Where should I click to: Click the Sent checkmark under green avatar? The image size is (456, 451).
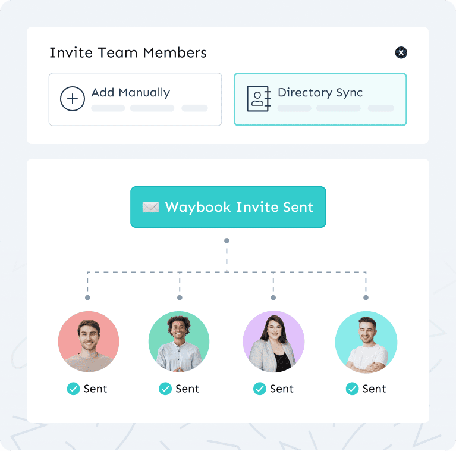(165, 389)
